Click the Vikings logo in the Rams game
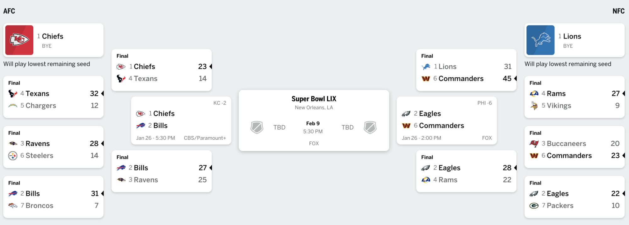629x225 pixels. pyautogui.click(x=534, y=106)
